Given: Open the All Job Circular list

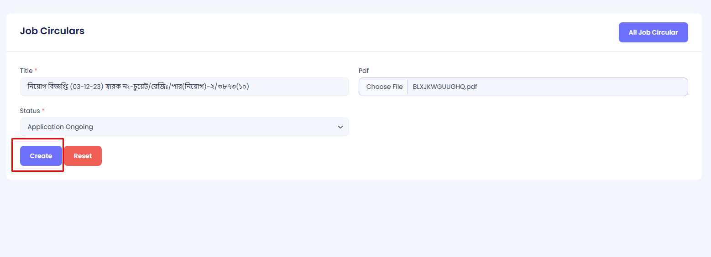Looking at the screenshot, I should (653, 32).
